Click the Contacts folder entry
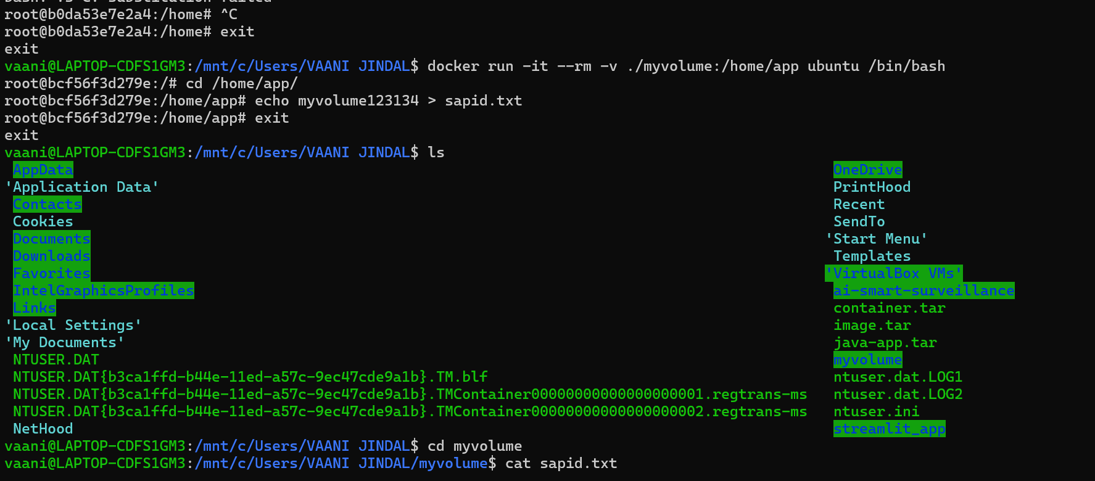This screenshot has height=481, width=1095. (x=48, y=204)
